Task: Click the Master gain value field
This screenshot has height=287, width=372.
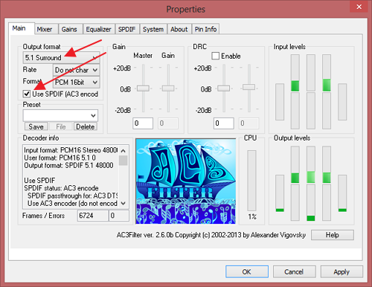Action: (143, 123)
